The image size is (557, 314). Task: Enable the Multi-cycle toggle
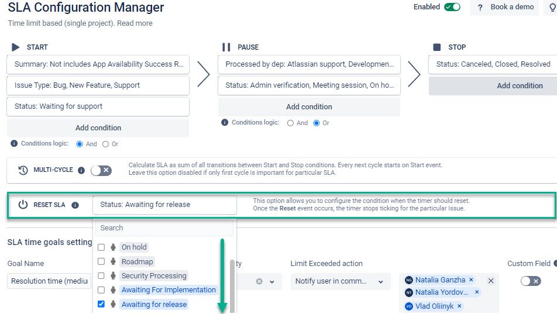point(101,171)
